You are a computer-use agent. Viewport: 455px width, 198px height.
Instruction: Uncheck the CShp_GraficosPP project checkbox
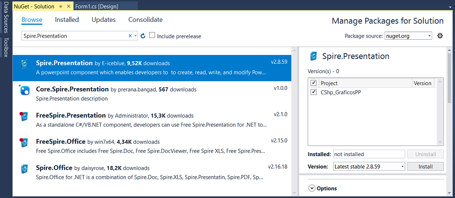313,92
